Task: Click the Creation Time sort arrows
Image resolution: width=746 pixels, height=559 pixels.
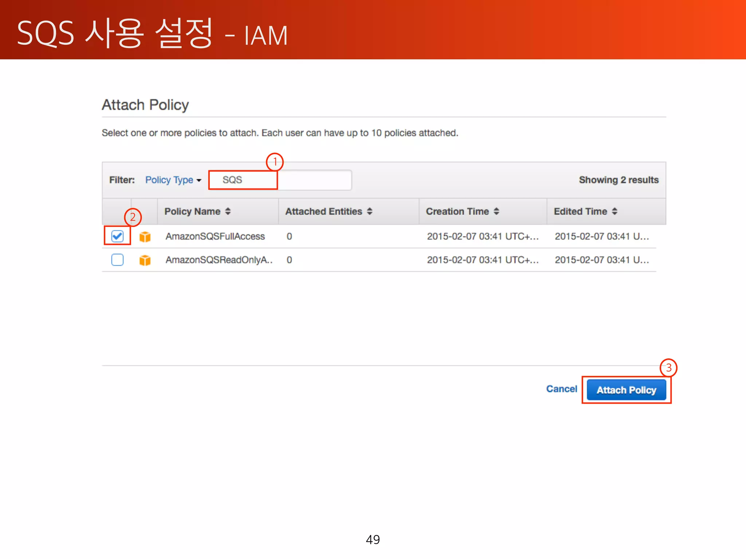Action: pyautogui.click(x=496, y=211)
